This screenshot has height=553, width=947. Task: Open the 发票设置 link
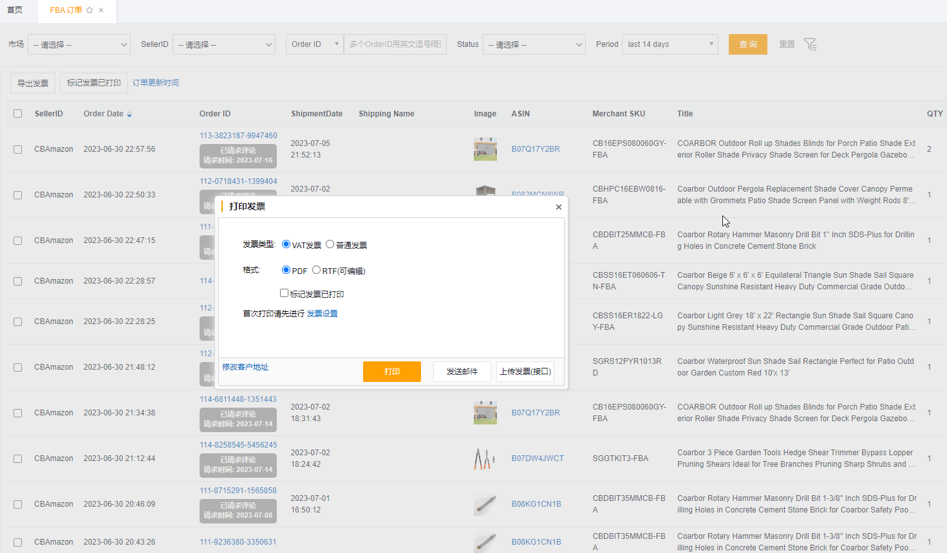(x=322, y=314)
